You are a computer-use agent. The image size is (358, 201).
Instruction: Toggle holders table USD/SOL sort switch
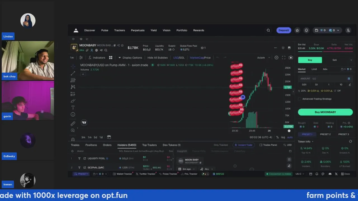click(288, 145)
